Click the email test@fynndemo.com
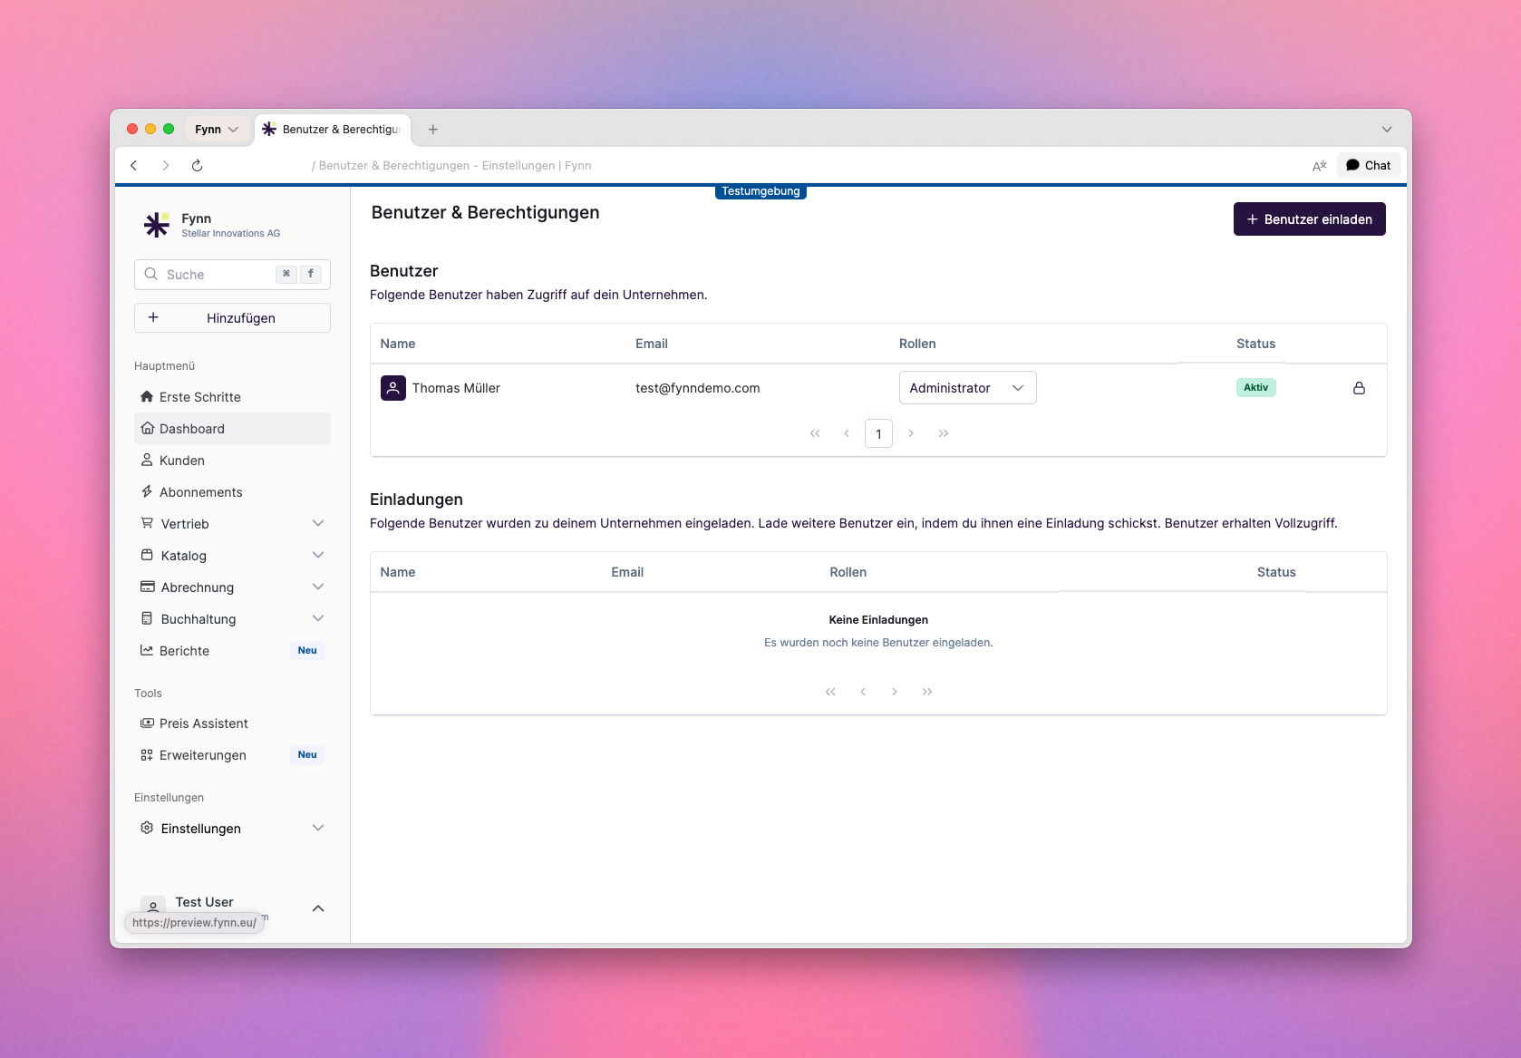Screen dimensions: 1521x1058 click(x=698, y=388)
